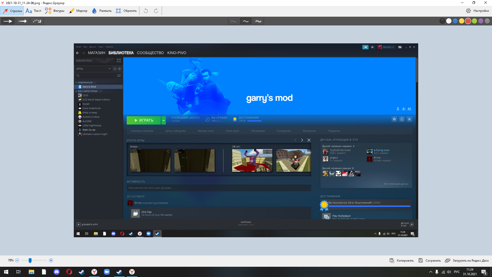492x277 pixels.
Task: Open Настройки settings
Action: [477, 11]
